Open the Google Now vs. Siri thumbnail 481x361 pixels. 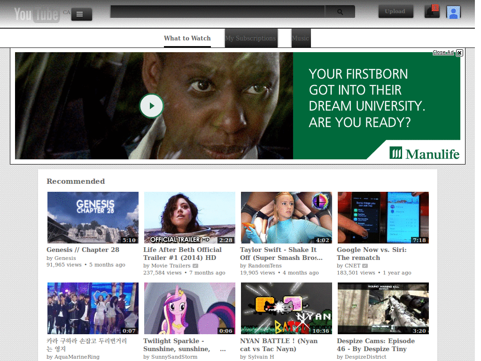click(x=383, y=218)
